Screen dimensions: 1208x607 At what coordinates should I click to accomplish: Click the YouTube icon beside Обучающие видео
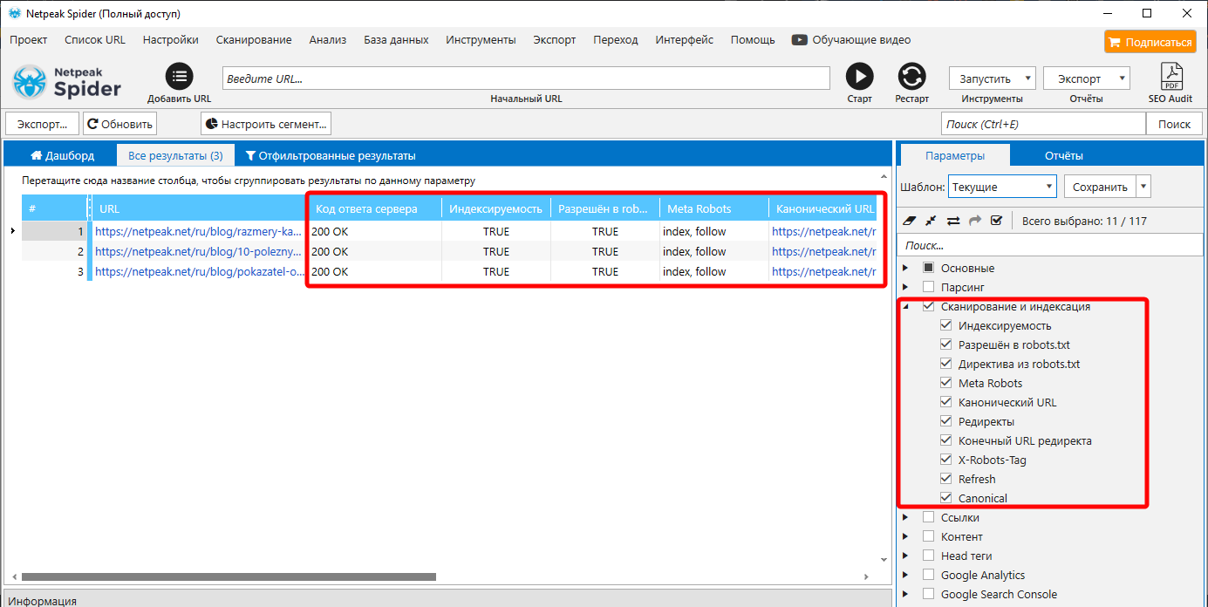pyautogui.click(x=799, y=40)
